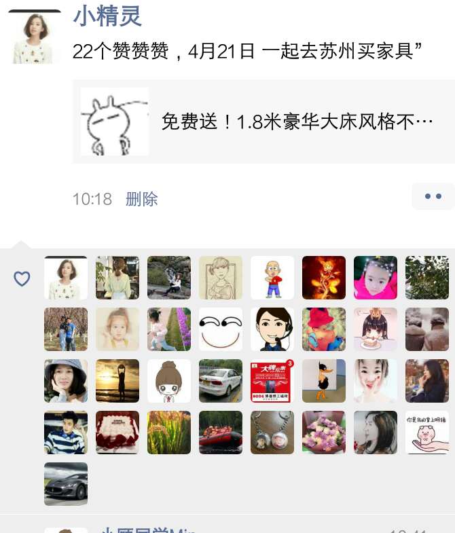The image size is (455, 533).
Task: Select the glowing fire rose avatar
Action: [324, 278]
